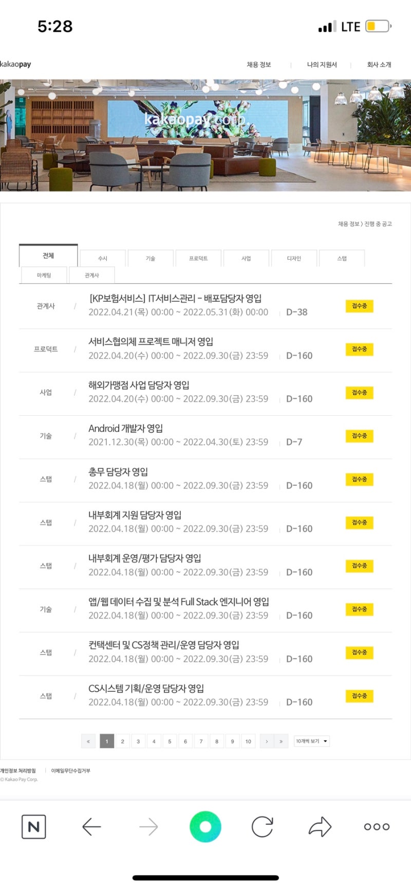
Task: Go back with the browser back arrow
Action: pos(91,826)
